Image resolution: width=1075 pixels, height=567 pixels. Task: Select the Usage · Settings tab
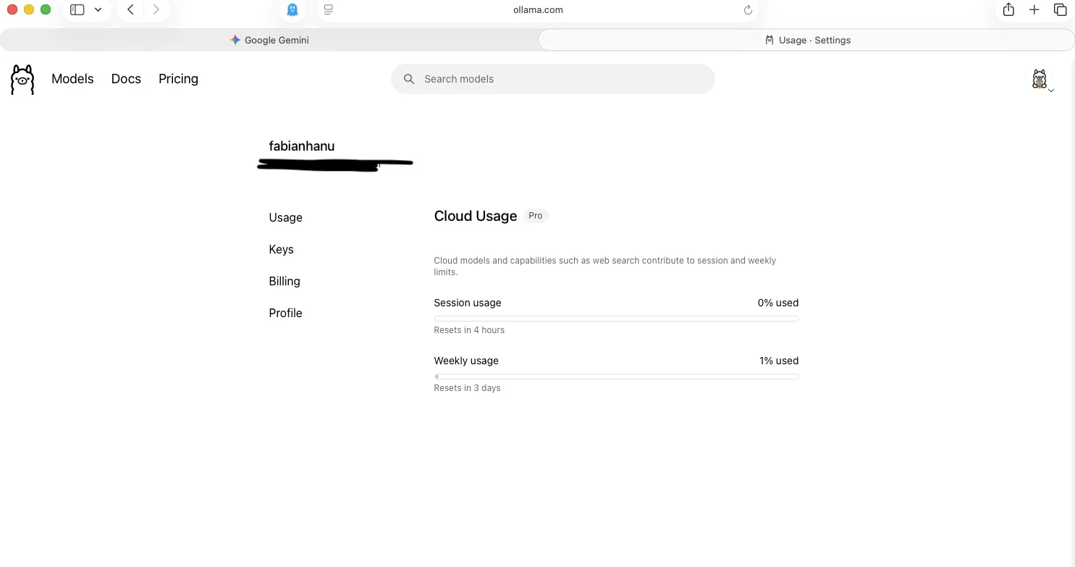806,40
